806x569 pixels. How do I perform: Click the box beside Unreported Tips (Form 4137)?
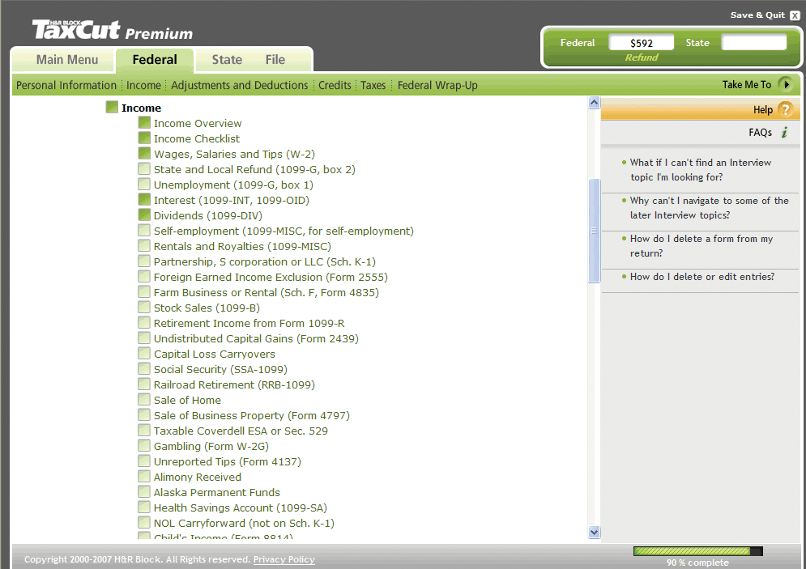(x=144, y=461)
